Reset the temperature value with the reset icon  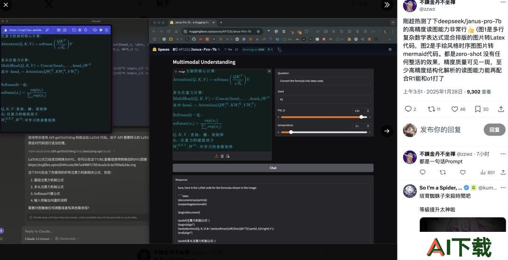tap(368, 126)
